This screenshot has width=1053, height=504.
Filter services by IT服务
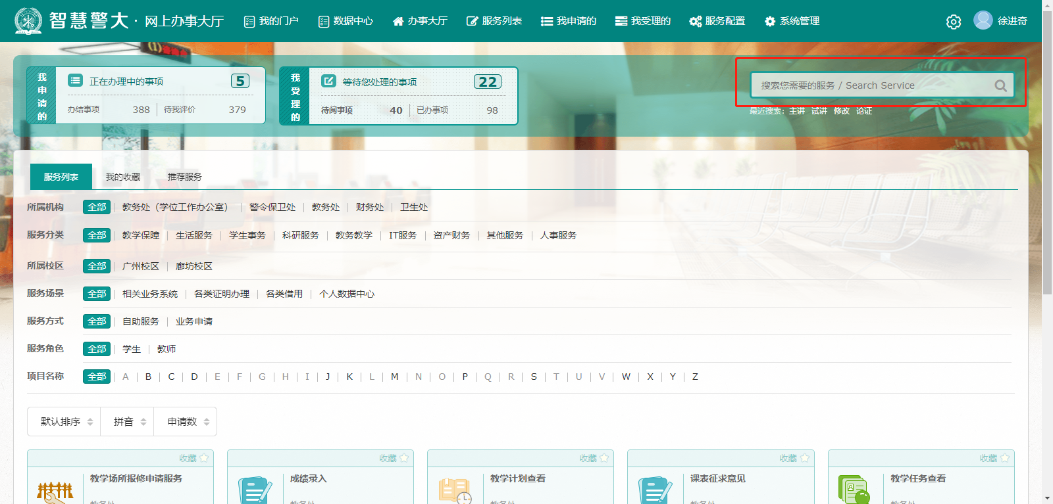pos(403,235)
